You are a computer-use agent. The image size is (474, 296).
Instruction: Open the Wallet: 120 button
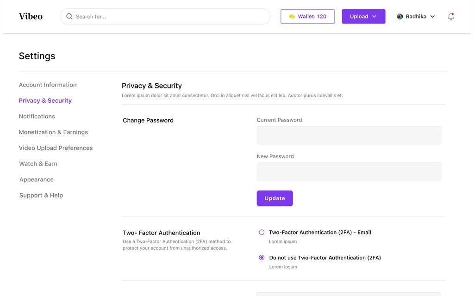coord(307,16)
